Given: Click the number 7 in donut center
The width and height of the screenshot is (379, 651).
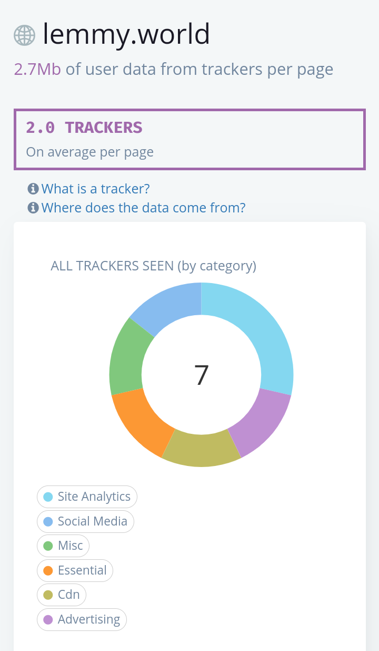Looking at the screenshot, I should 202,375.
